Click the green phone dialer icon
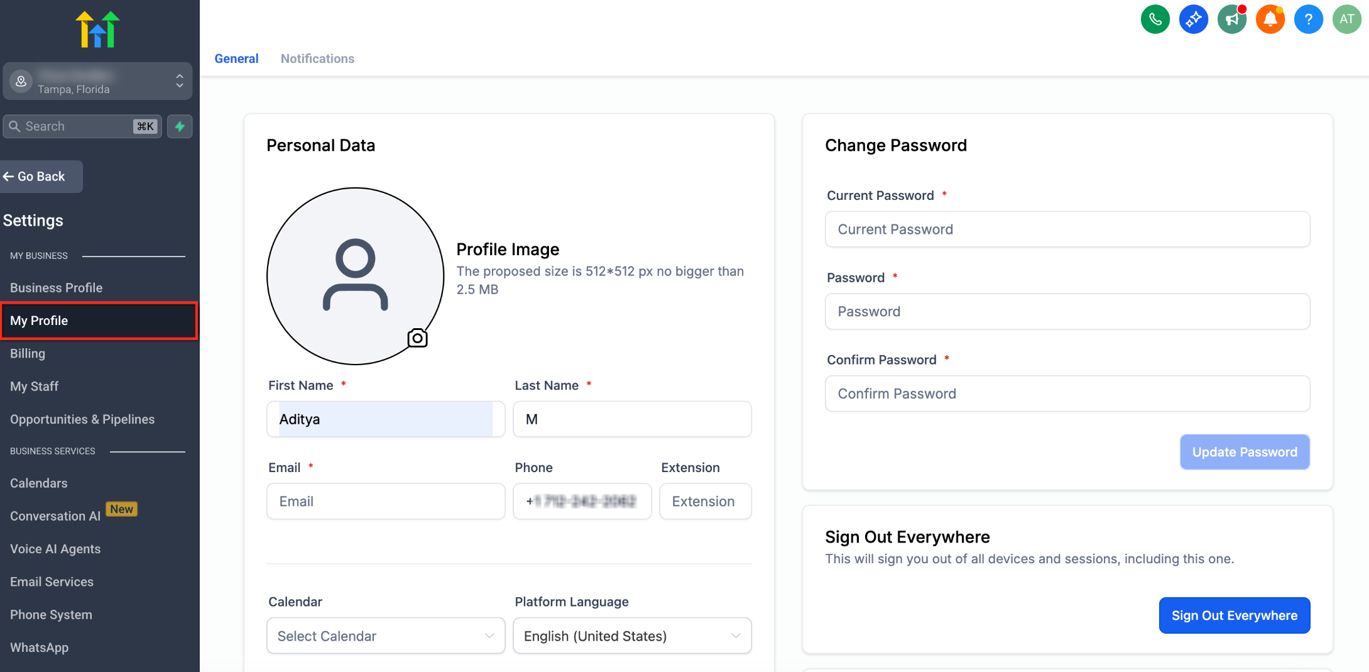The width and height of the screenshot is (1369, 672). pos(1155,19)
